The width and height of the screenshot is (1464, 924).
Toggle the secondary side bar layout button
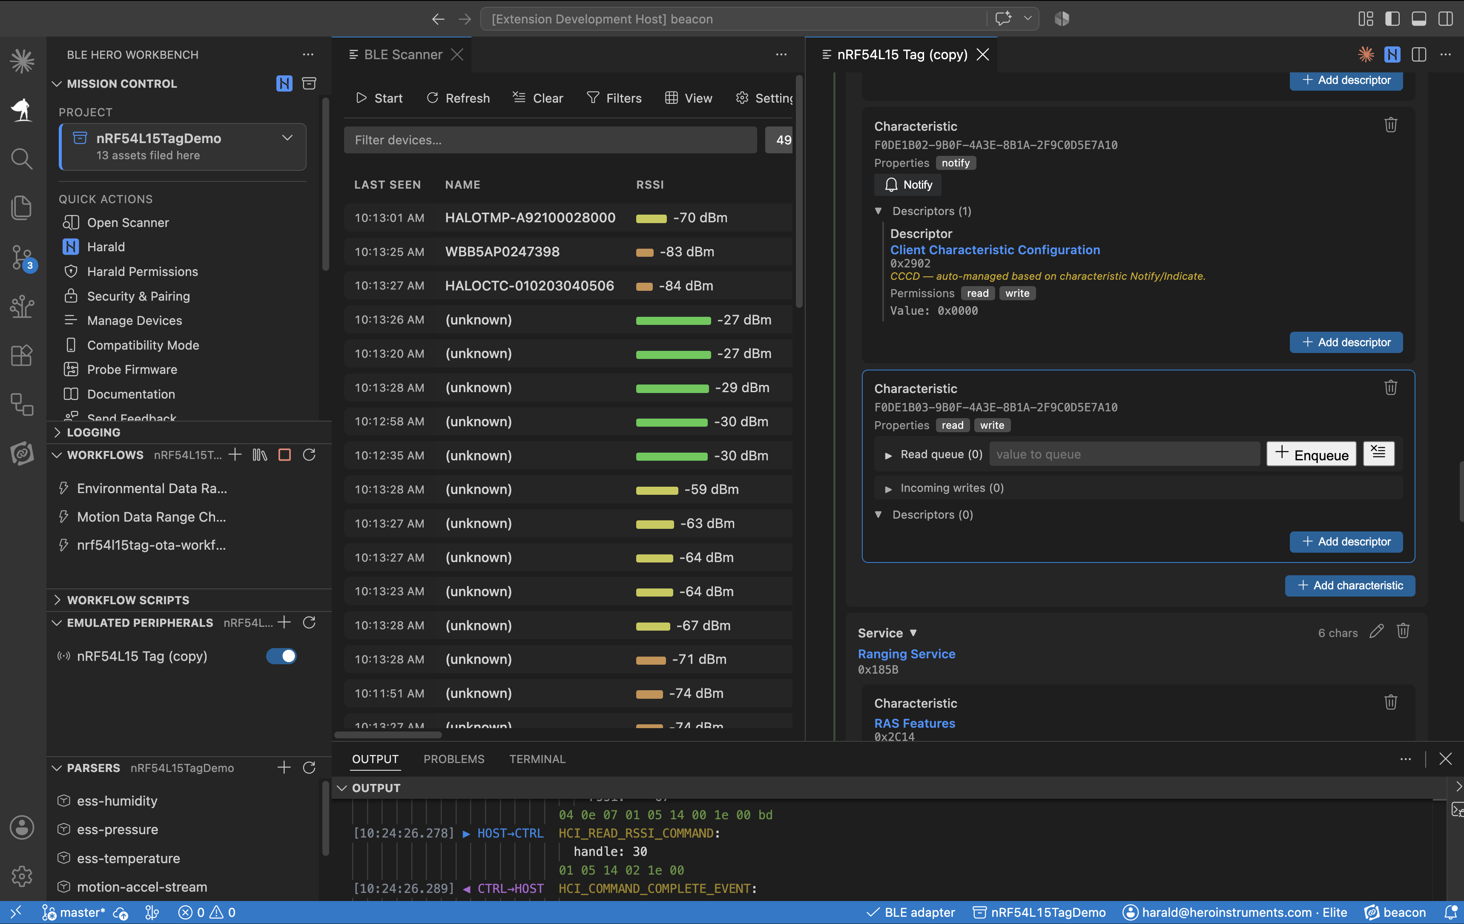point(1446,19)
